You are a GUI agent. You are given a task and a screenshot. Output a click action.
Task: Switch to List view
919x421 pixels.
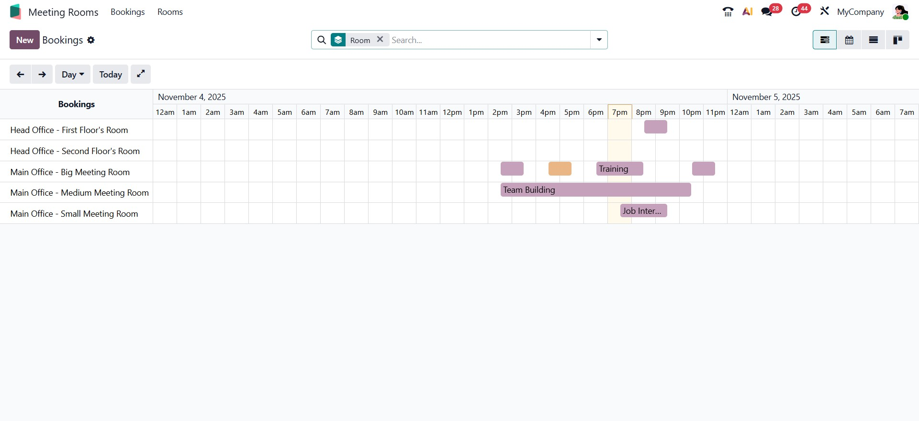[874, 40]
